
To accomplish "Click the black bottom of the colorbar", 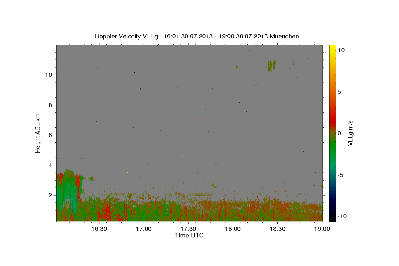I will click(332, 218).
